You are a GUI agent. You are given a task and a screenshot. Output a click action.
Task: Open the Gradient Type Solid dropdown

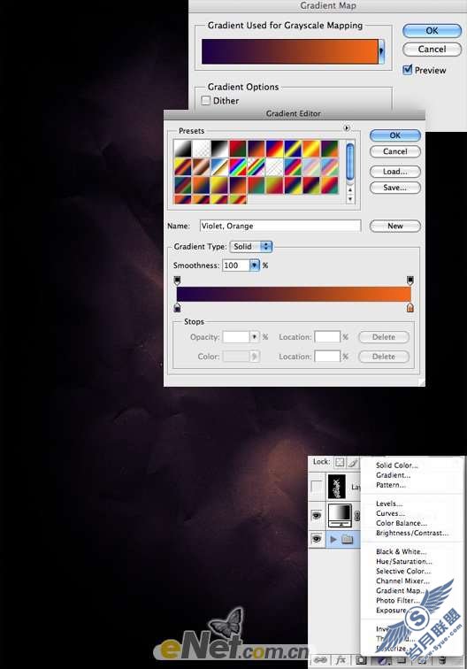[x=251, y=246]
